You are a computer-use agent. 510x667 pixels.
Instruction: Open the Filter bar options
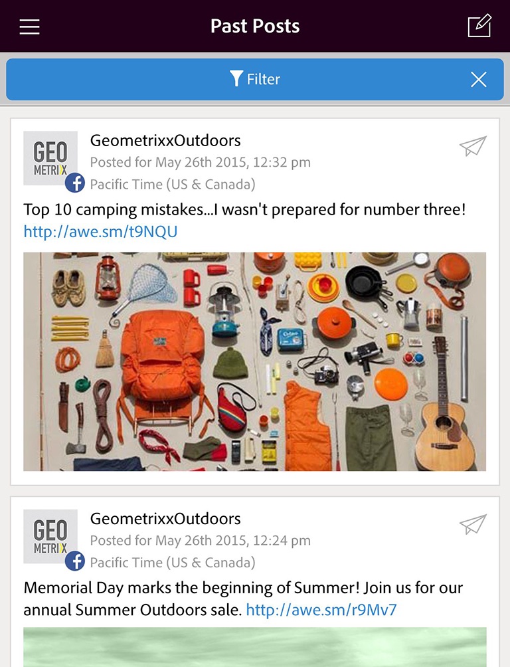click(x=255, y=79)
